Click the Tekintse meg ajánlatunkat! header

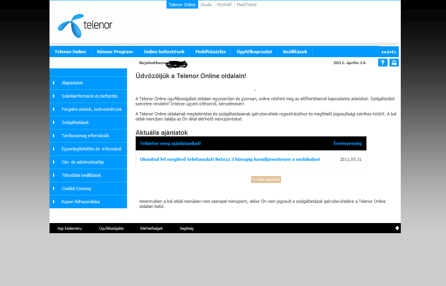click(x=170, y=143)
